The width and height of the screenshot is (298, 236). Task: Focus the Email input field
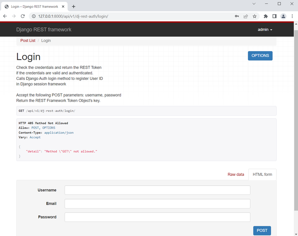coord(157,204)
